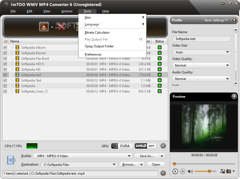The image size is (240, 179).
Task: Click the MP4 profile format icon
Action: (x=11, y=160)
